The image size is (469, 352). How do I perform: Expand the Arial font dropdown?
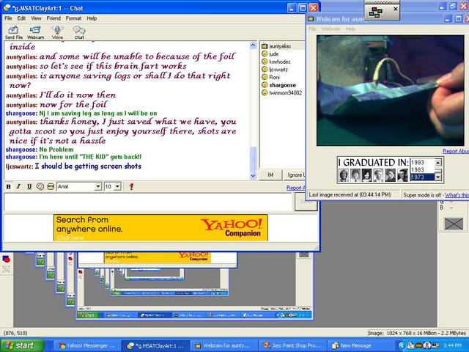pyautogui.click(x=97, y=186)
